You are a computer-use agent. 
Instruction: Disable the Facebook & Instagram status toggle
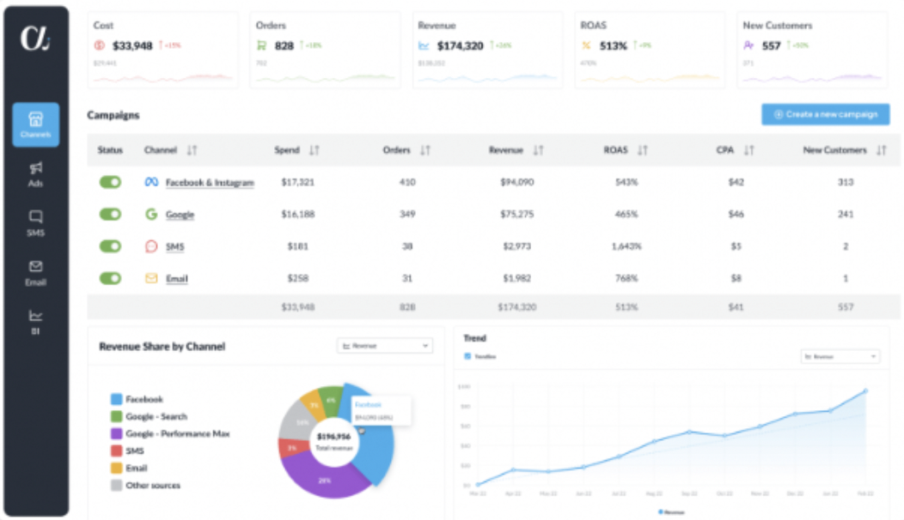tap(110, 182)
